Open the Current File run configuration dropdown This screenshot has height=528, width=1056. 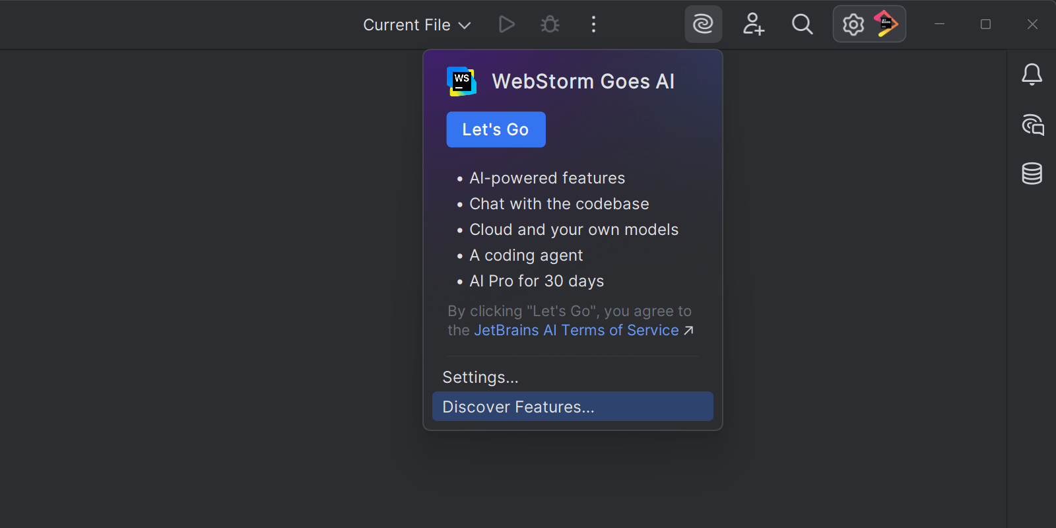pyautogui.click(x=416, y=25)
